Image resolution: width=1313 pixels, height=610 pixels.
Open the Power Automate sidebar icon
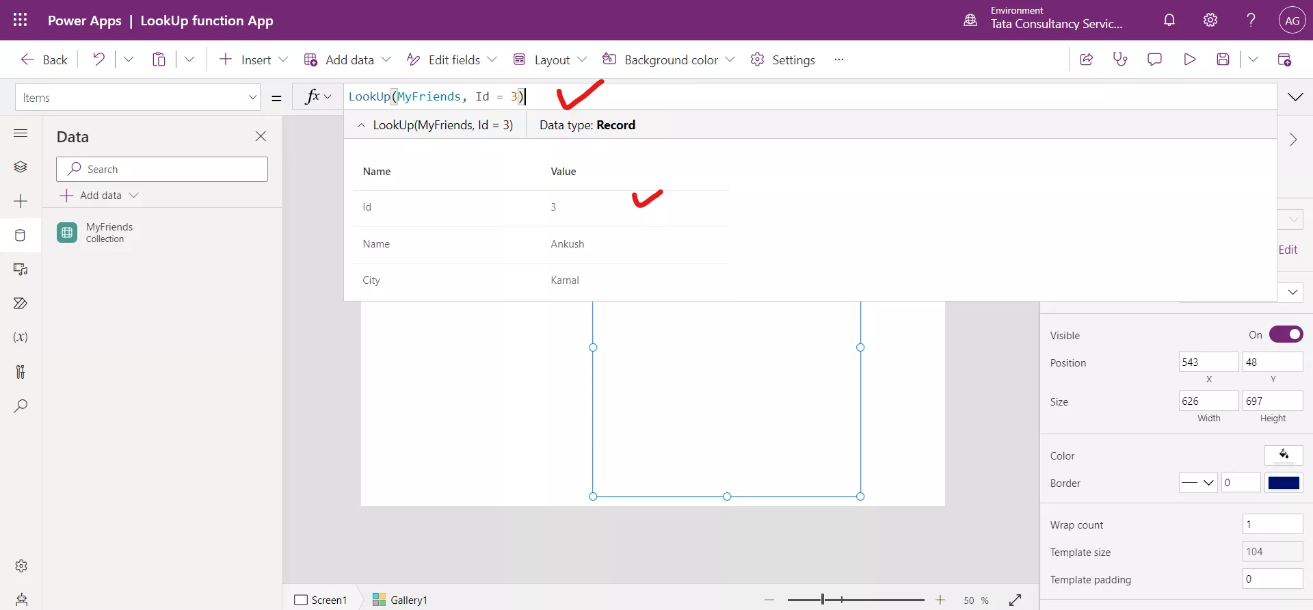[21, 303]
